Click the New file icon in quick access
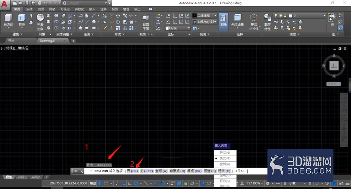Screen dimensions: 351x189 click(15, 3)
